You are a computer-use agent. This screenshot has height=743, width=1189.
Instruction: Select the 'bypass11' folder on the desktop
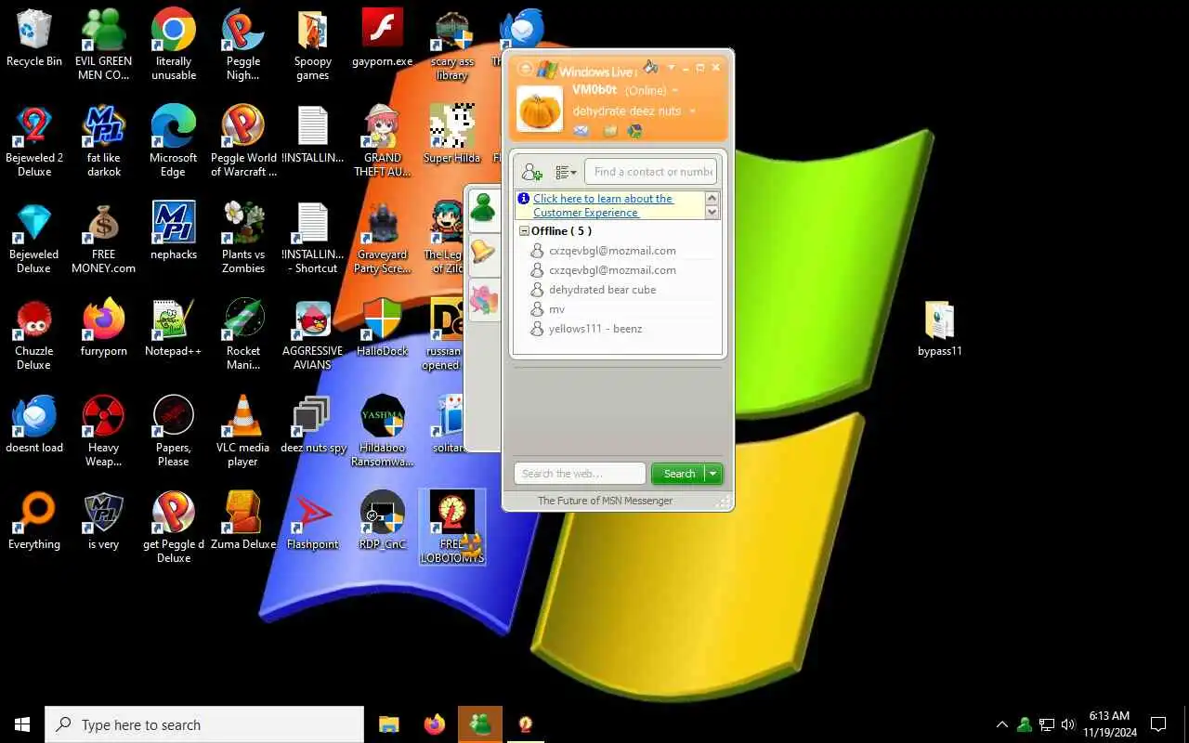[x=940, y=328]
